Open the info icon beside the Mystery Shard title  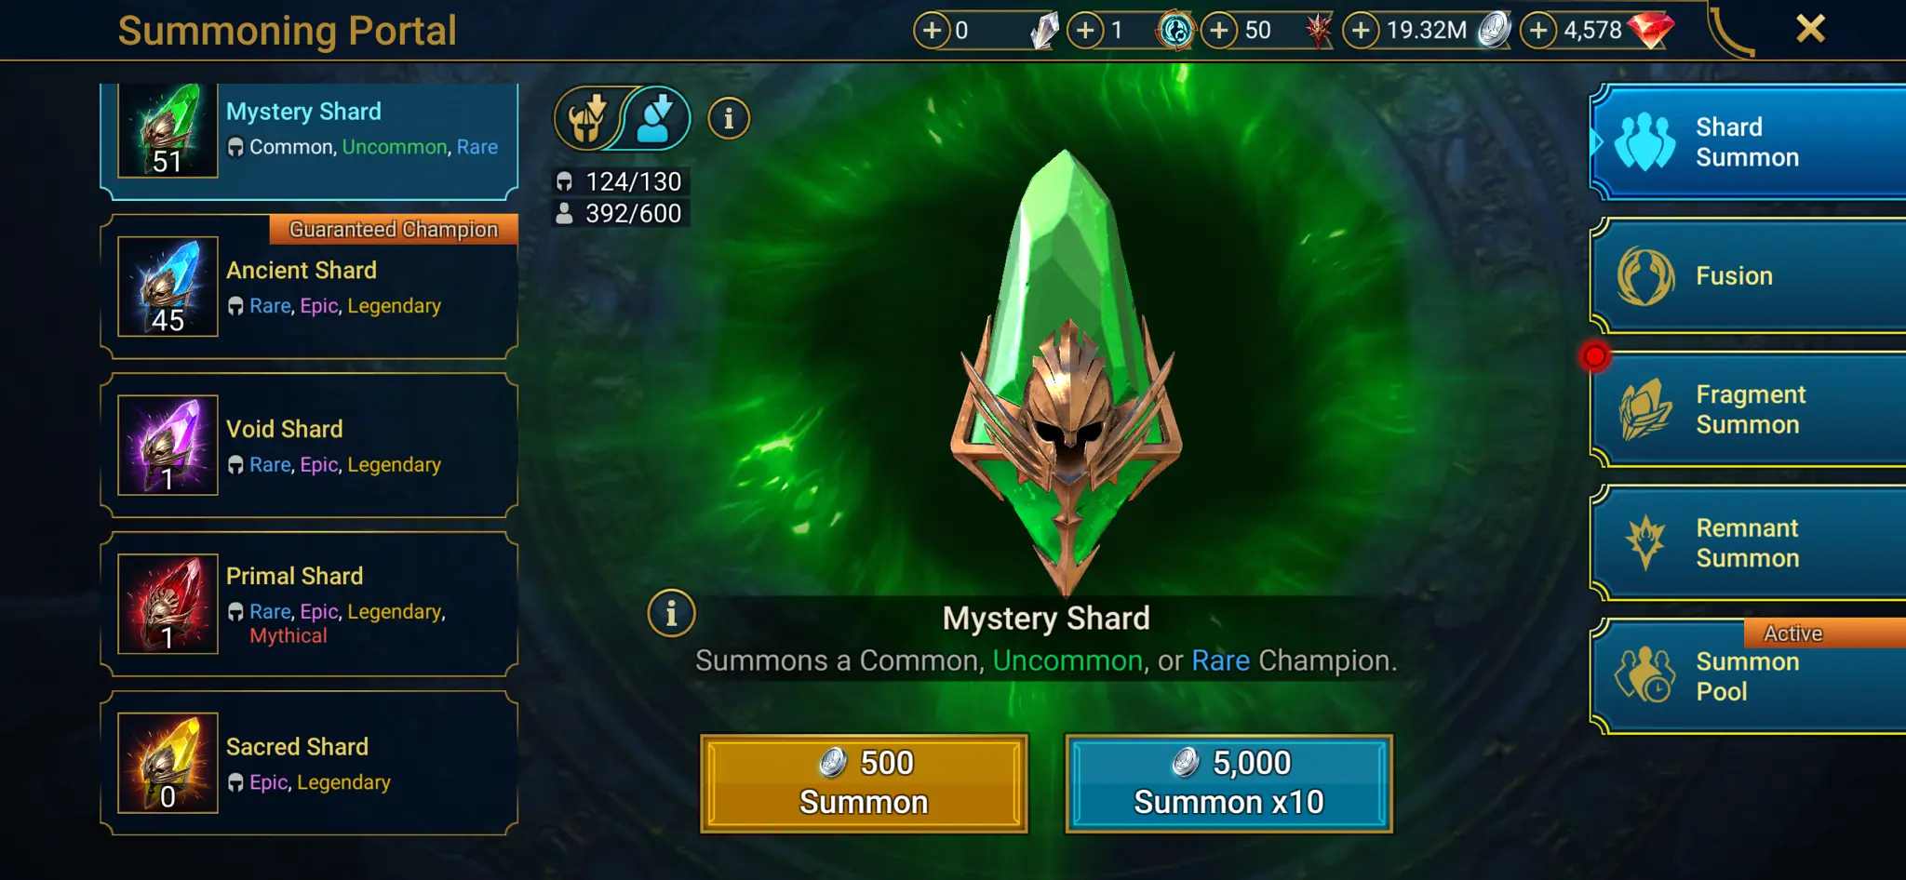671,614
